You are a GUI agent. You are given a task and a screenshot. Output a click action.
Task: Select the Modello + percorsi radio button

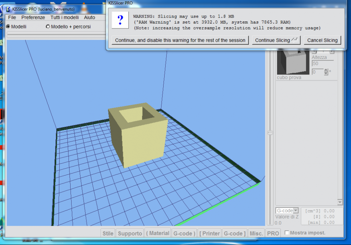tap(48, 27)
